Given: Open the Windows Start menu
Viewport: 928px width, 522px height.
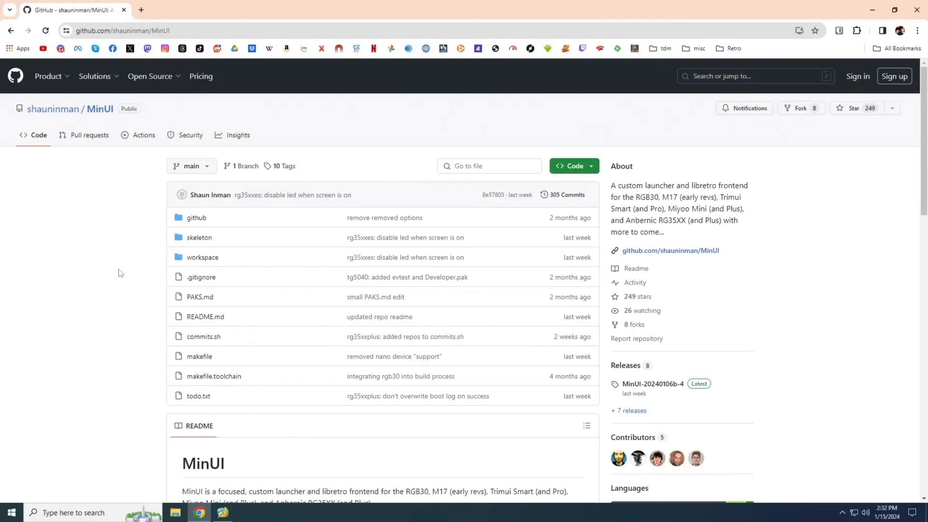Looking at the screenshot, I should coord(12,512).
